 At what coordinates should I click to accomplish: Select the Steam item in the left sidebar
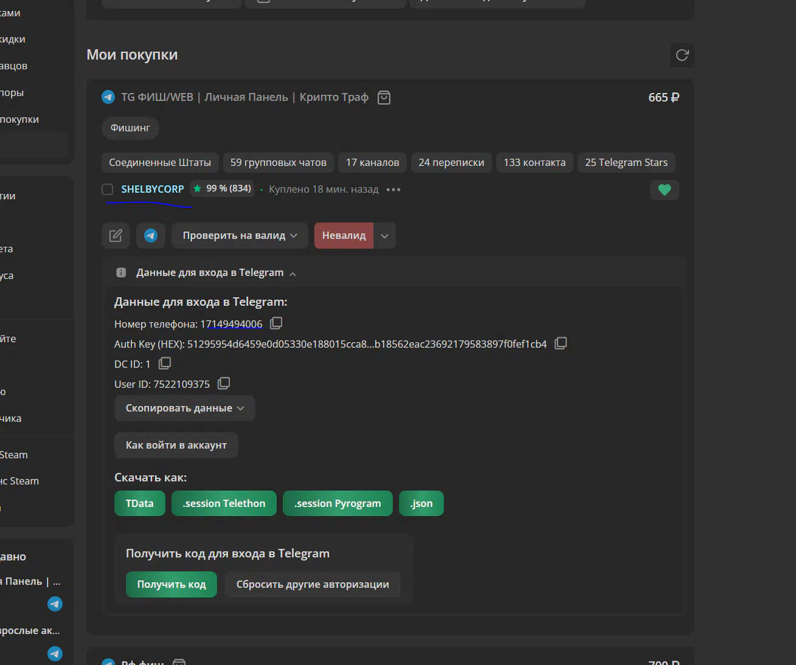pos(14,455)
